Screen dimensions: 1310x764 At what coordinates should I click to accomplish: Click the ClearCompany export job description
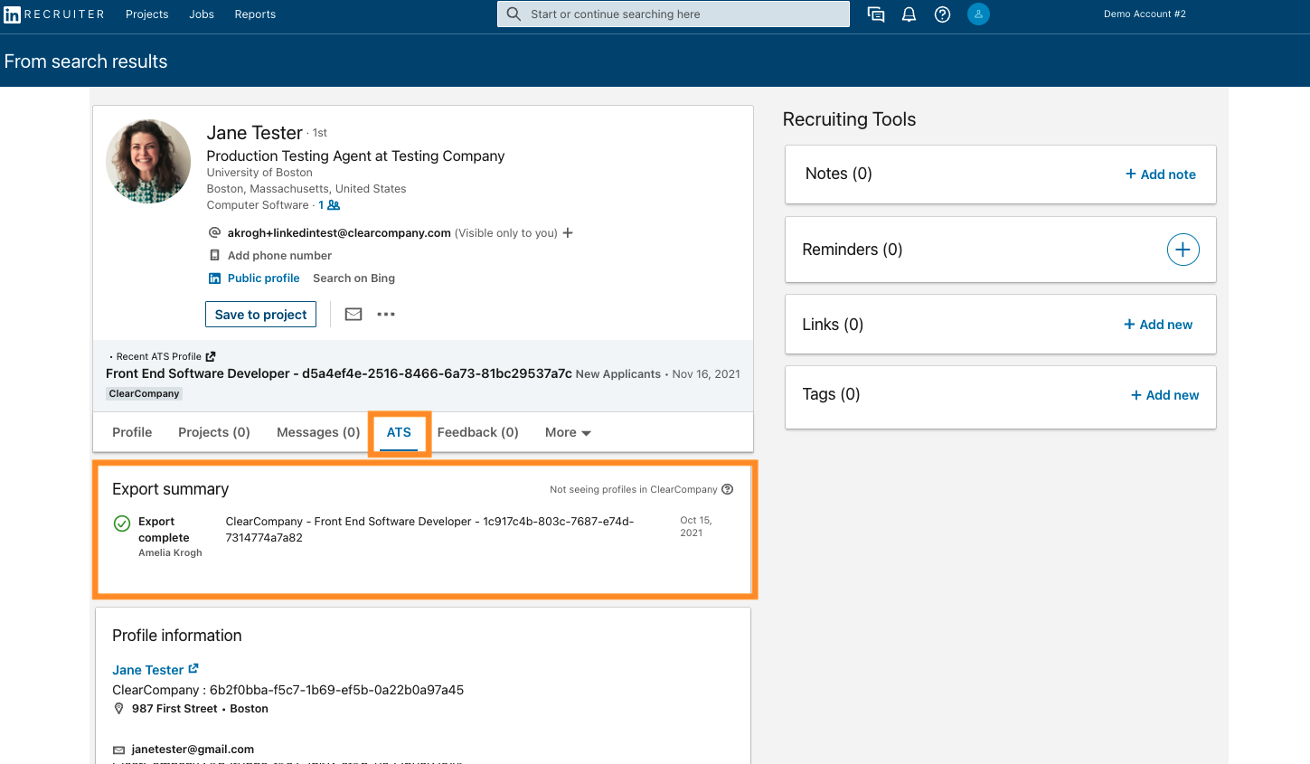(429, 530)
